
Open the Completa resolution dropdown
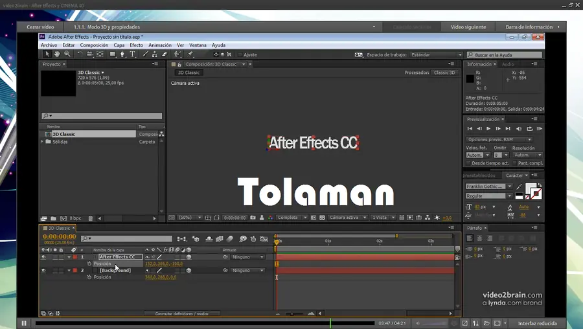pos(292,218)
